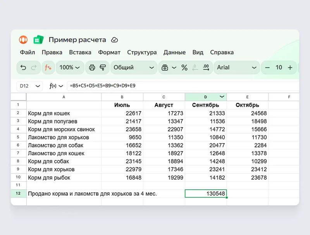Click the green spreadsheet app icon

[x=38, y=40]
